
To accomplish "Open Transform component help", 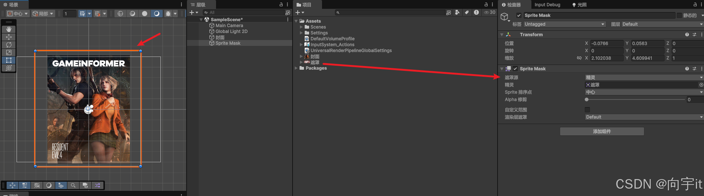I will click(687, 35).
